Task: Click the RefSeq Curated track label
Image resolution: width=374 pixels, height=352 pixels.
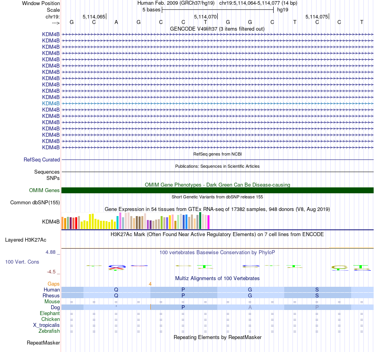Action: 42,160
